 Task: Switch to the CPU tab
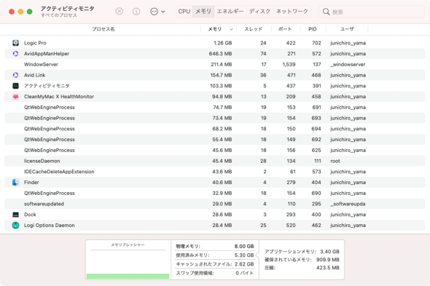(x=184, y=11)
